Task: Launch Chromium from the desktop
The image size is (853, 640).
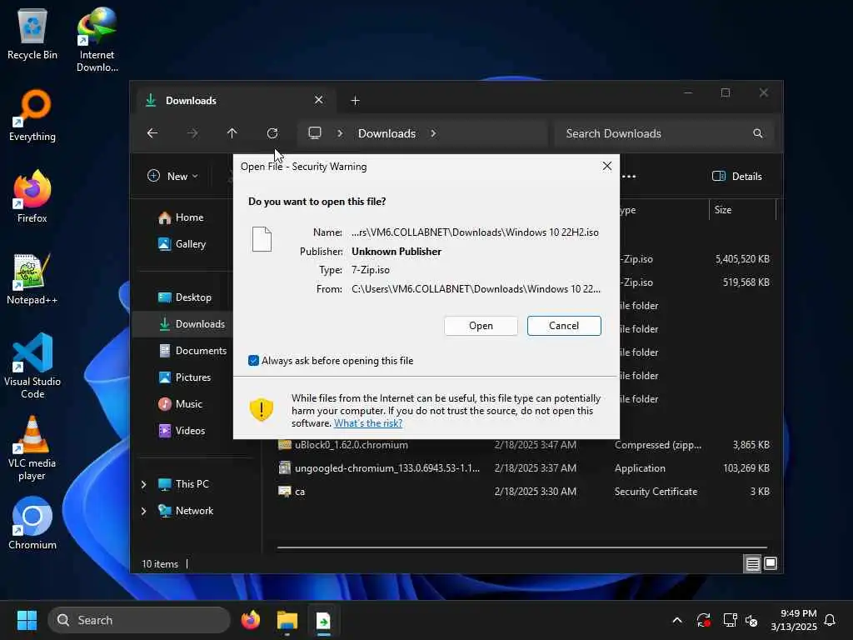Action: (x=32, y=523)
